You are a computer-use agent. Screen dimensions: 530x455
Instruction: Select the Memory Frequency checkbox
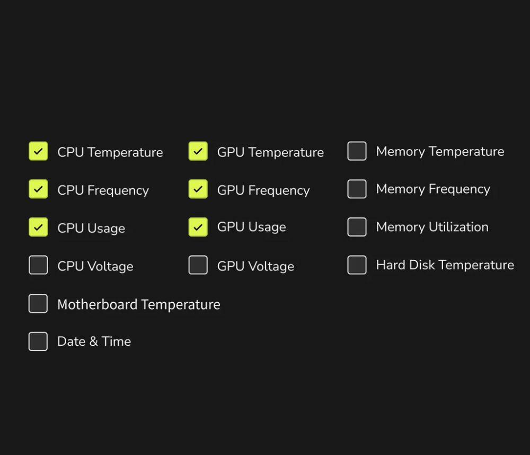[x=357, y=189]
